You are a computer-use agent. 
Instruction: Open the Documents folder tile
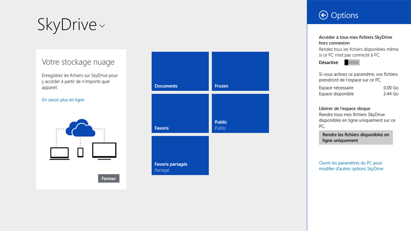180,71
